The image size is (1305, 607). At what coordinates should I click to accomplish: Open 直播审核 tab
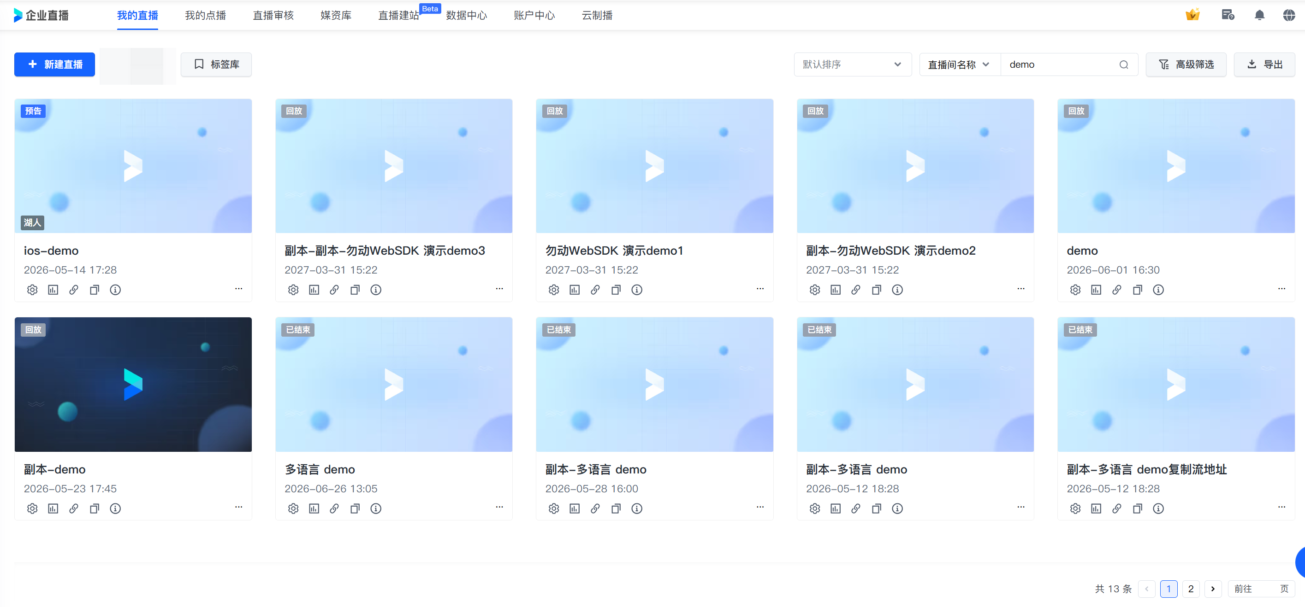(273, 15)
